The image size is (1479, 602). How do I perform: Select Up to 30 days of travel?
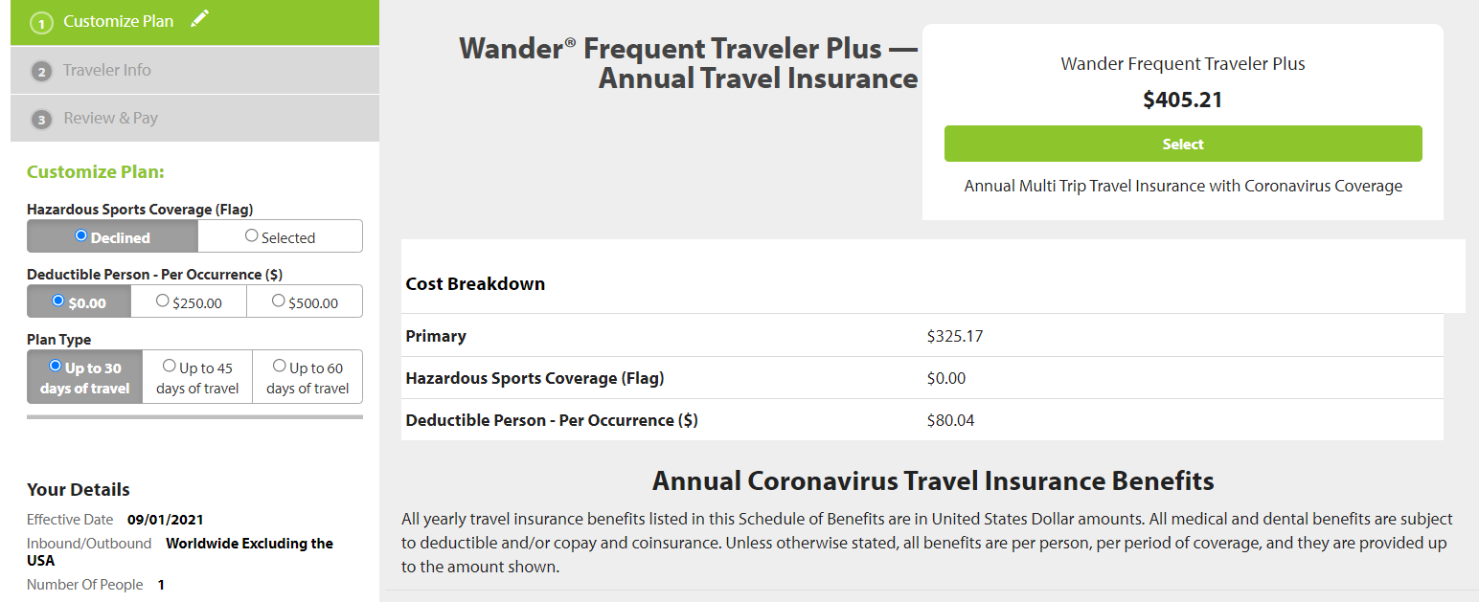point(84,377)
